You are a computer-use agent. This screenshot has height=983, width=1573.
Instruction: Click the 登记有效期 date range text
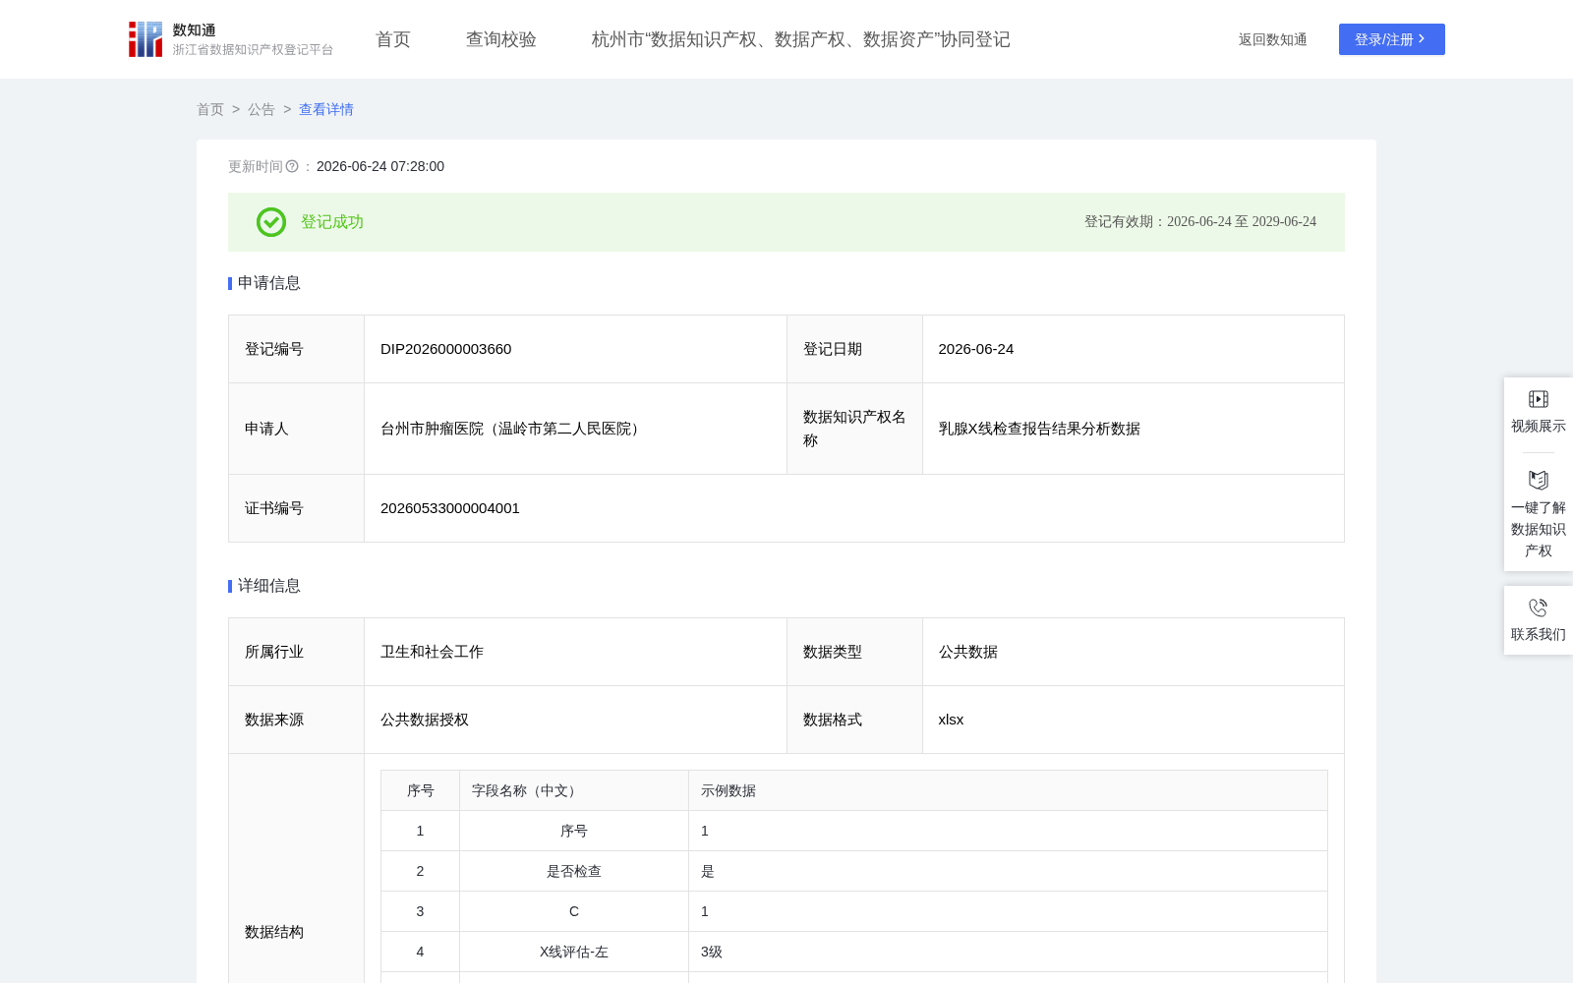point(1200,222)
